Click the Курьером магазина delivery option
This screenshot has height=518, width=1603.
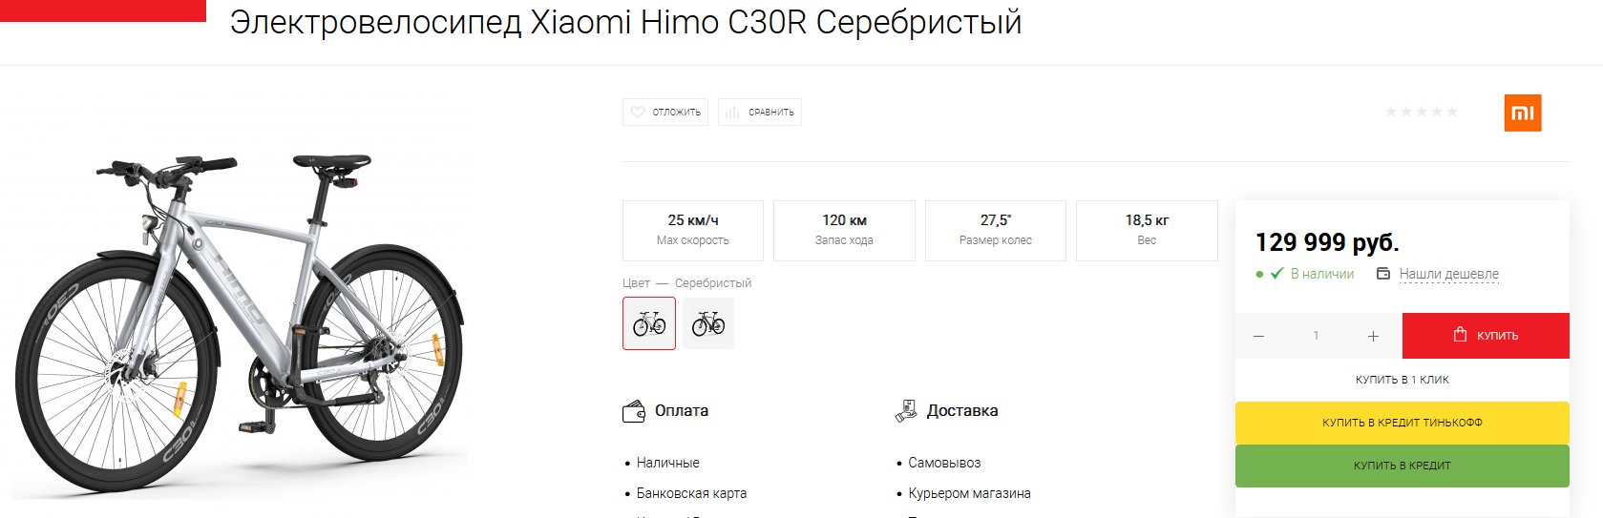pyautogui.click(x=970, y=493)
